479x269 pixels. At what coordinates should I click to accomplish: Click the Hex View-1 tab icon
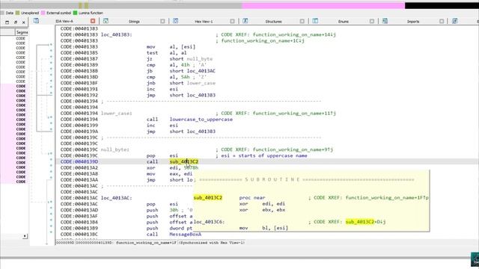(x=175, y=21)
